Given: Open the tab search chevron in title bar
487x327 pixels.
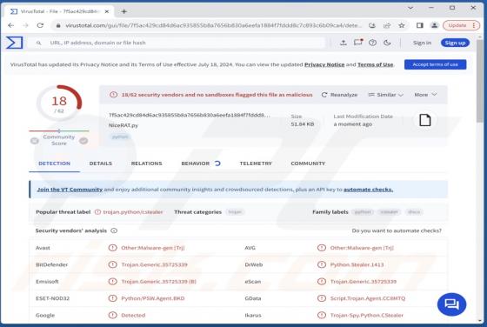Looking at the screenshot, I should point(410,8).
